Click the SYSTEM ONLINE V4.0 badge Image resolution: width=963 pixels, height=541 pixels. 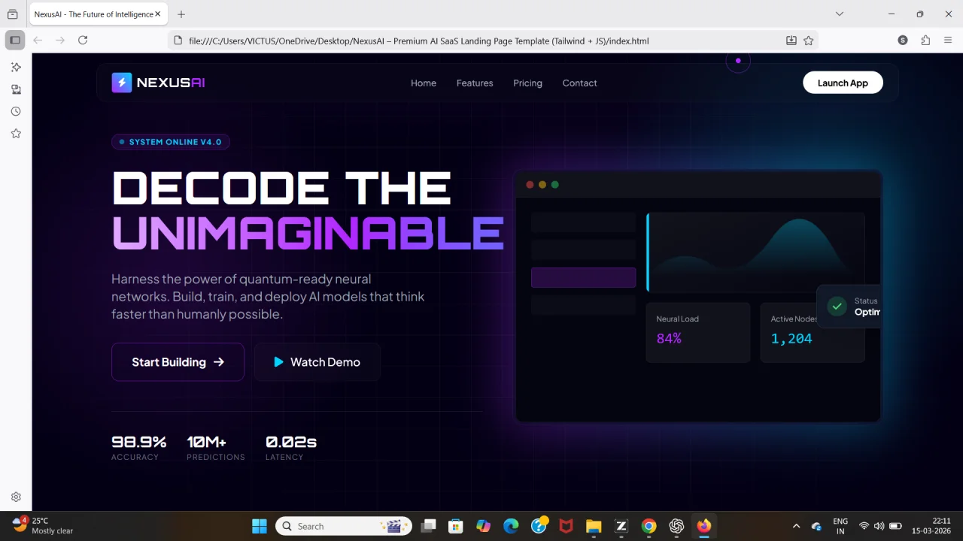click(171, 142)
